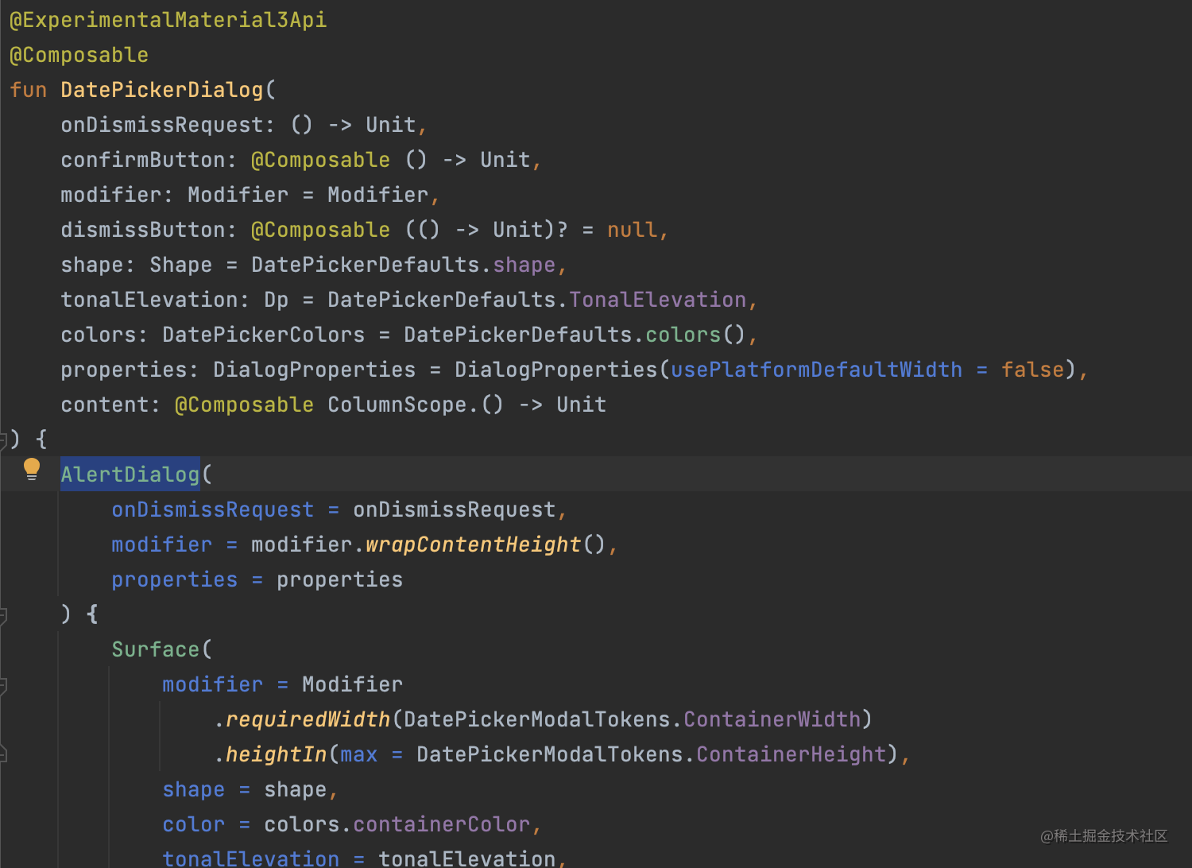Click the usePlatformDefaultWidth named argument
This screenshot has width=1192, height=868.
[x=815, y=369]
